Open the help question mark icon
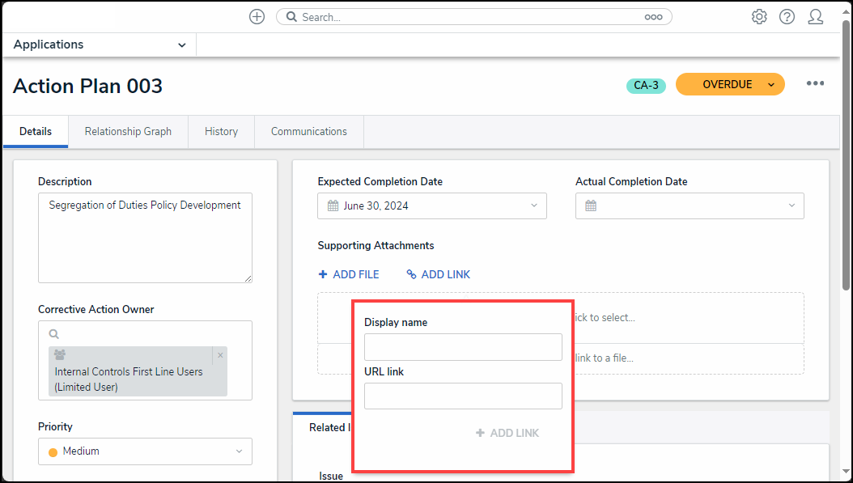The width and height of the screenshot is (853, 483). (x=787, y=17)
